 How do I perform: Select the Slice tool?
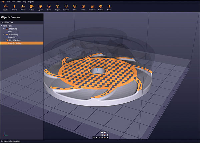pyautogui.click(x=75, y=7)
